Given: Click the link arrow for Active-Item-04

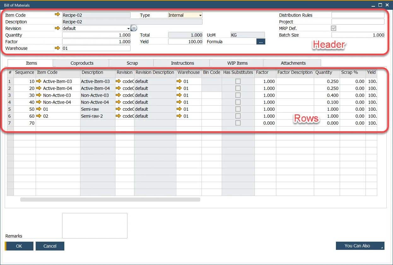Looking at the screenshot, I should pos(39,88).
